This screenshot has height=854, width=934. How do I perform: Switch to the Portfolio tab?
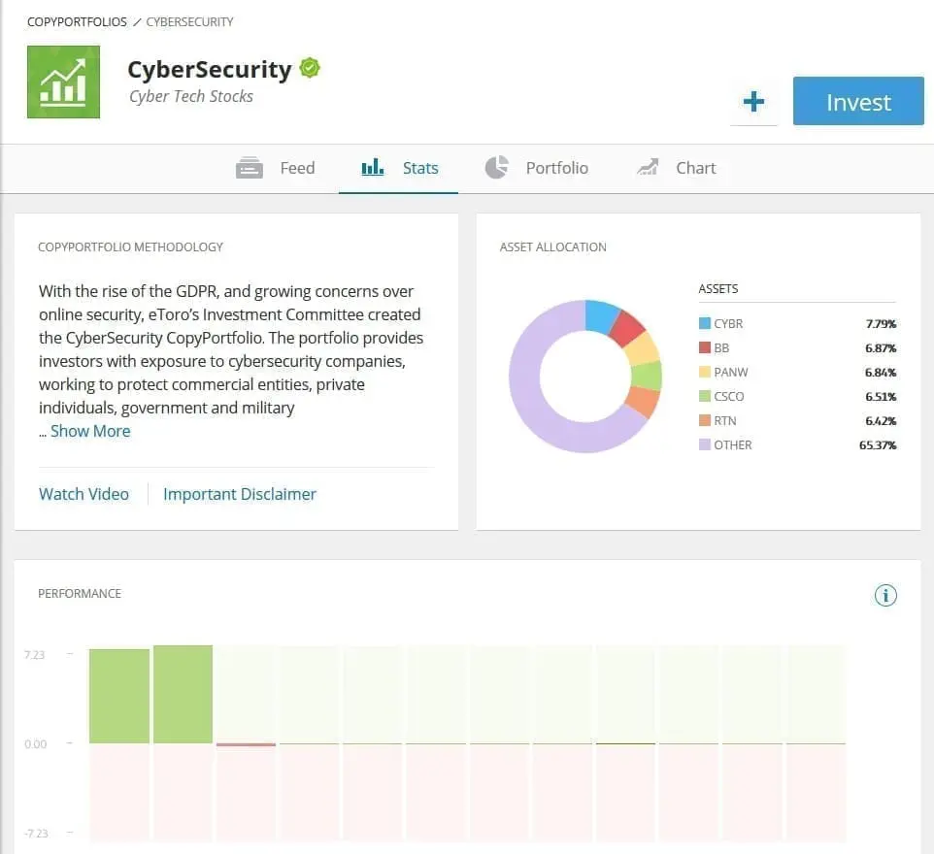[x=557, y=167]
